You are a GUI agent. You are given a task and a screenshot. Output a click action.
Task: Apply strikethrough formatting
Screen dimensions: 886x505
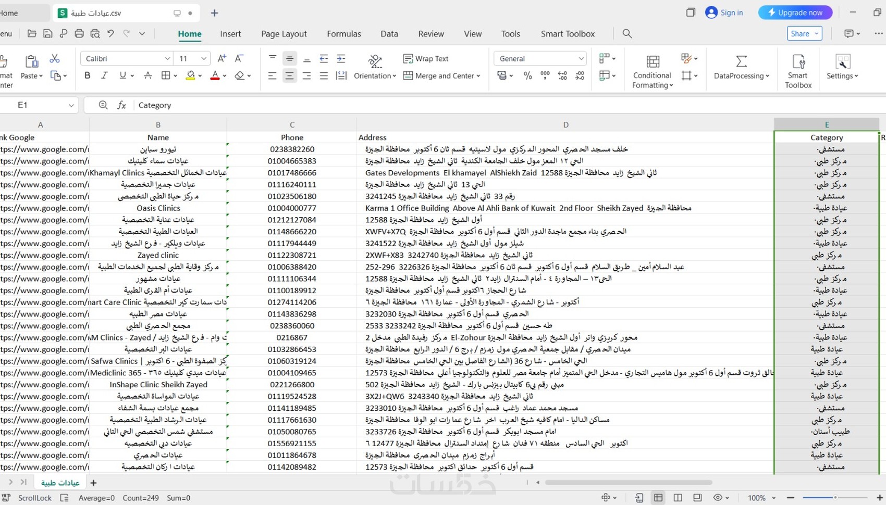coord(148,76)
